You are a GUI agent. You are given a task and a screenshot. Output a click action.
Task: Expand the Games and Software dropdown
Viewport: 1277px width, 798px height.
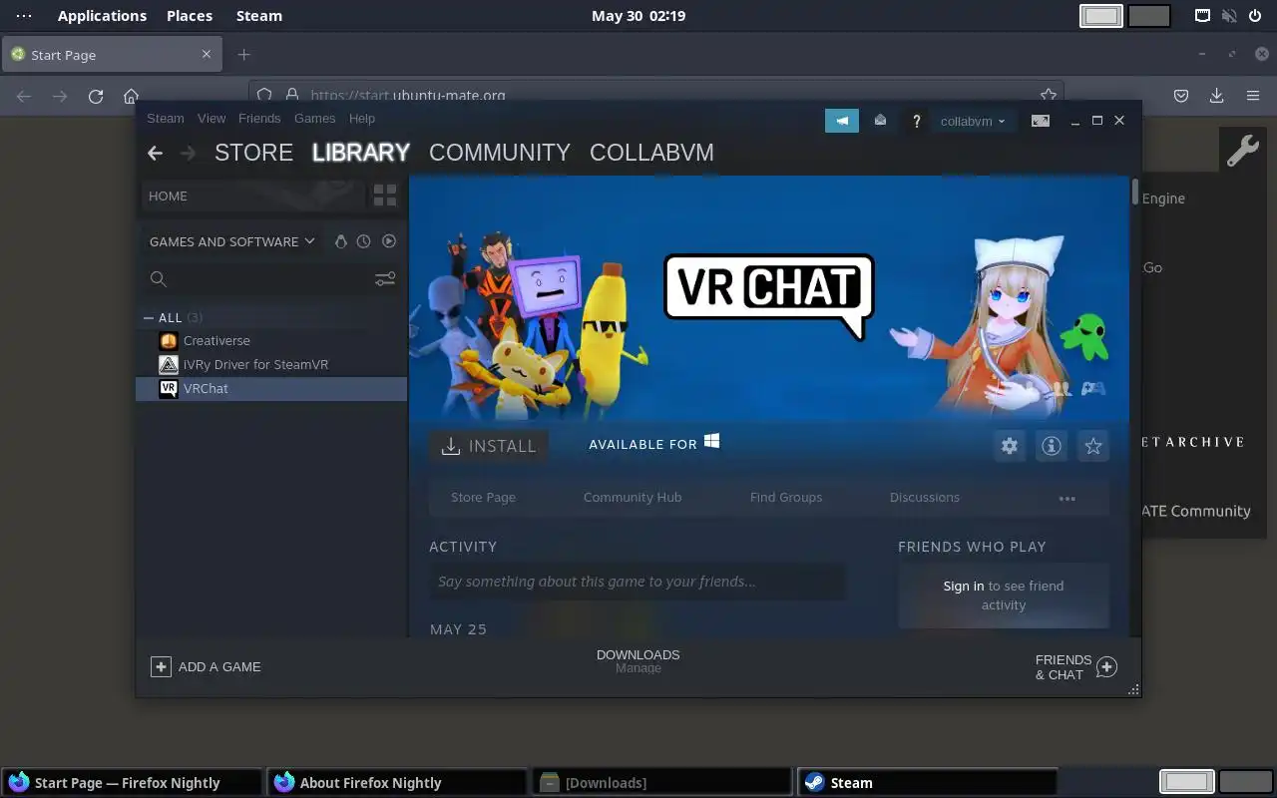[231, 241]
